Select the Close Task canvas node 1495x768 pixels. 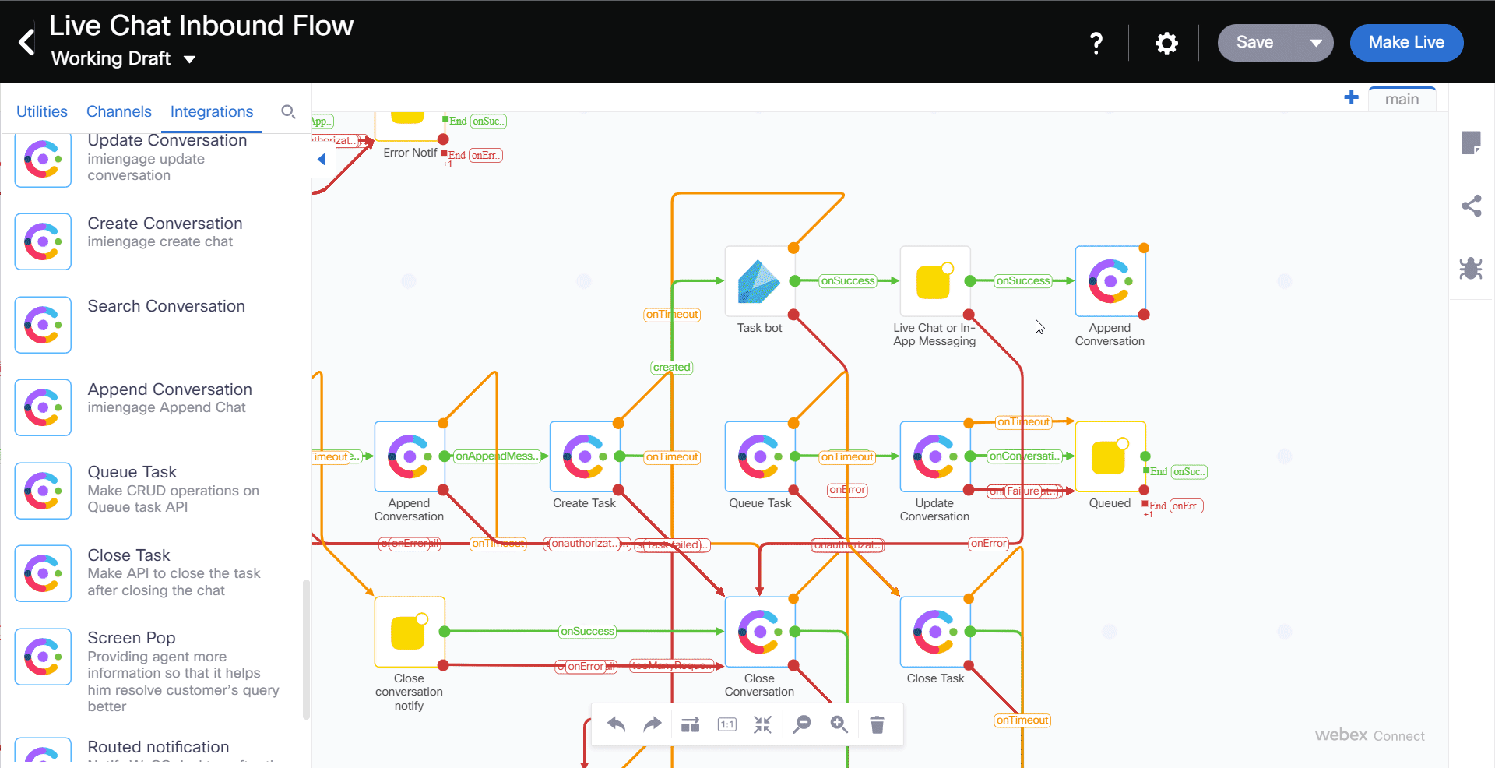[x=934, y=632]
